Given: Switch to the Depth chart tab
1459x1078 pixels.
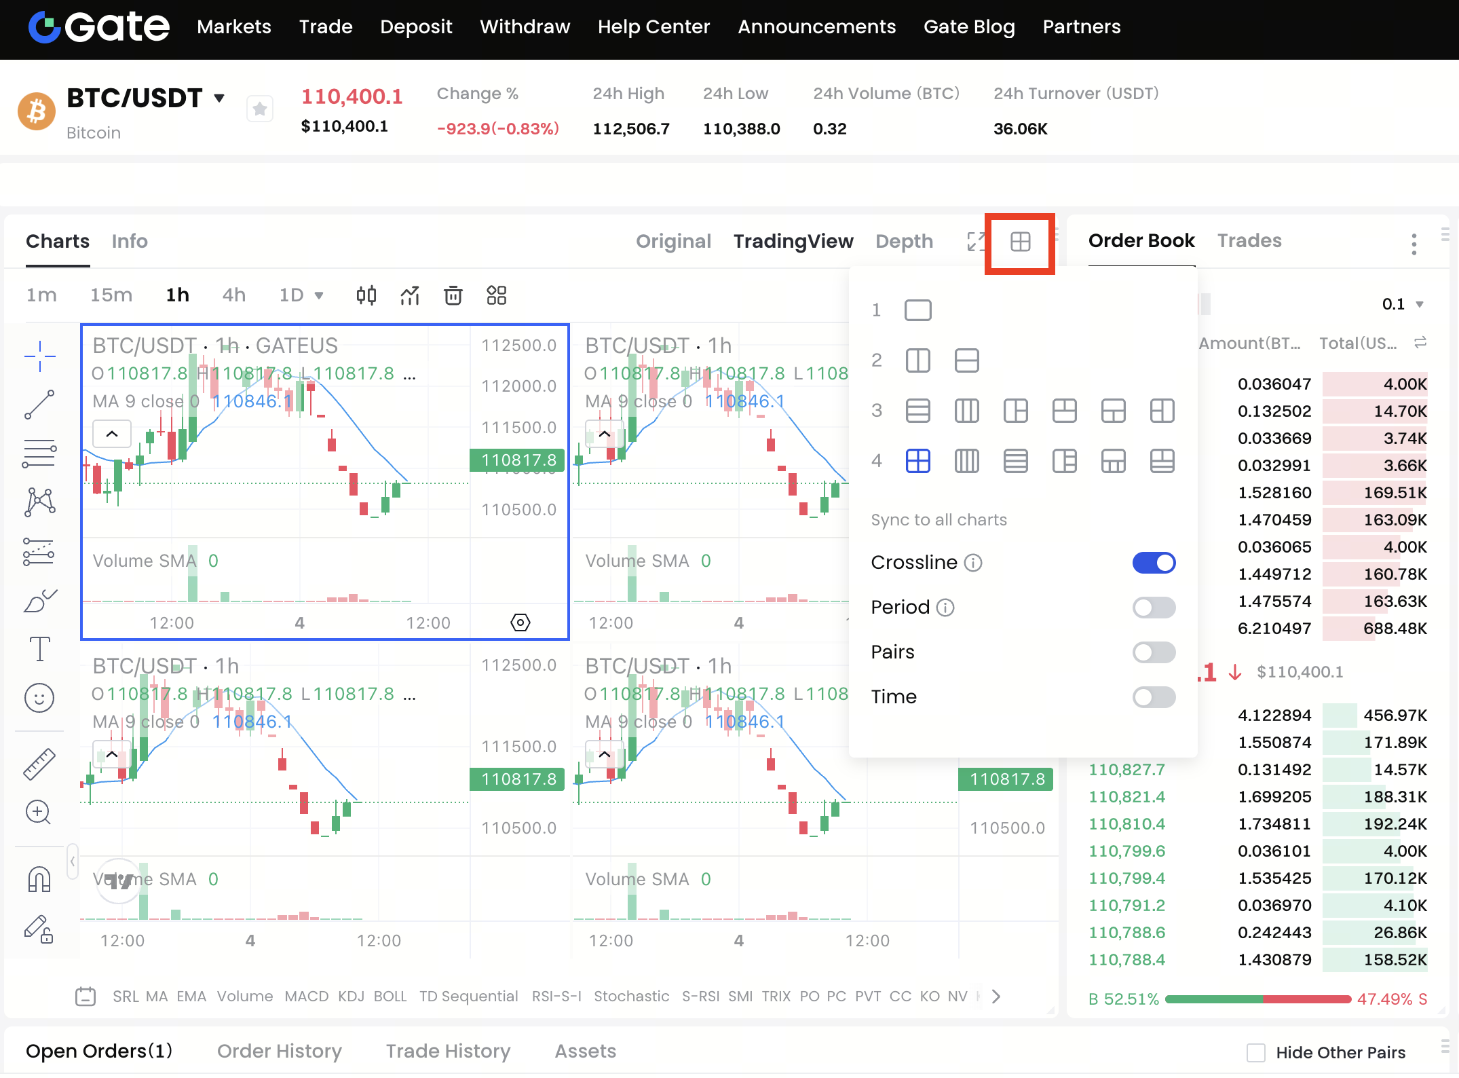Looking at the screenshot, I should 904,242.
